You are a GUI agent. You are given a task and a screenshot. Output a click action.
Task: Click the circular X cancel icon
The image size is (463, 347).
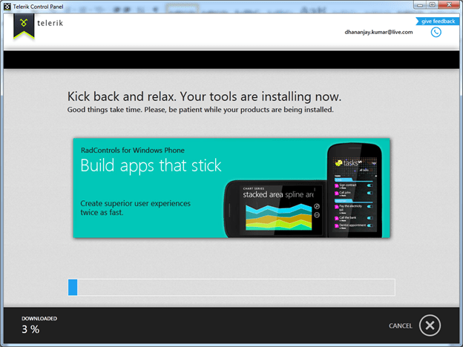coord(430,325)
